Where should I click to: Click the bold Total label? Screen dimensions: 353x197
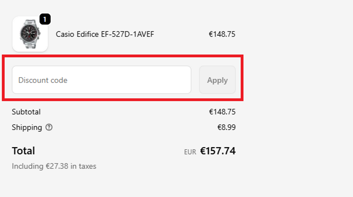coord(24,151)
